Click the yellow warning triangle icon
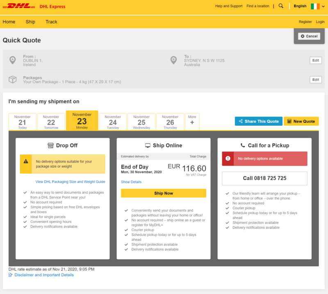Viewport: 328px width, 294px height. click(26, 161)
